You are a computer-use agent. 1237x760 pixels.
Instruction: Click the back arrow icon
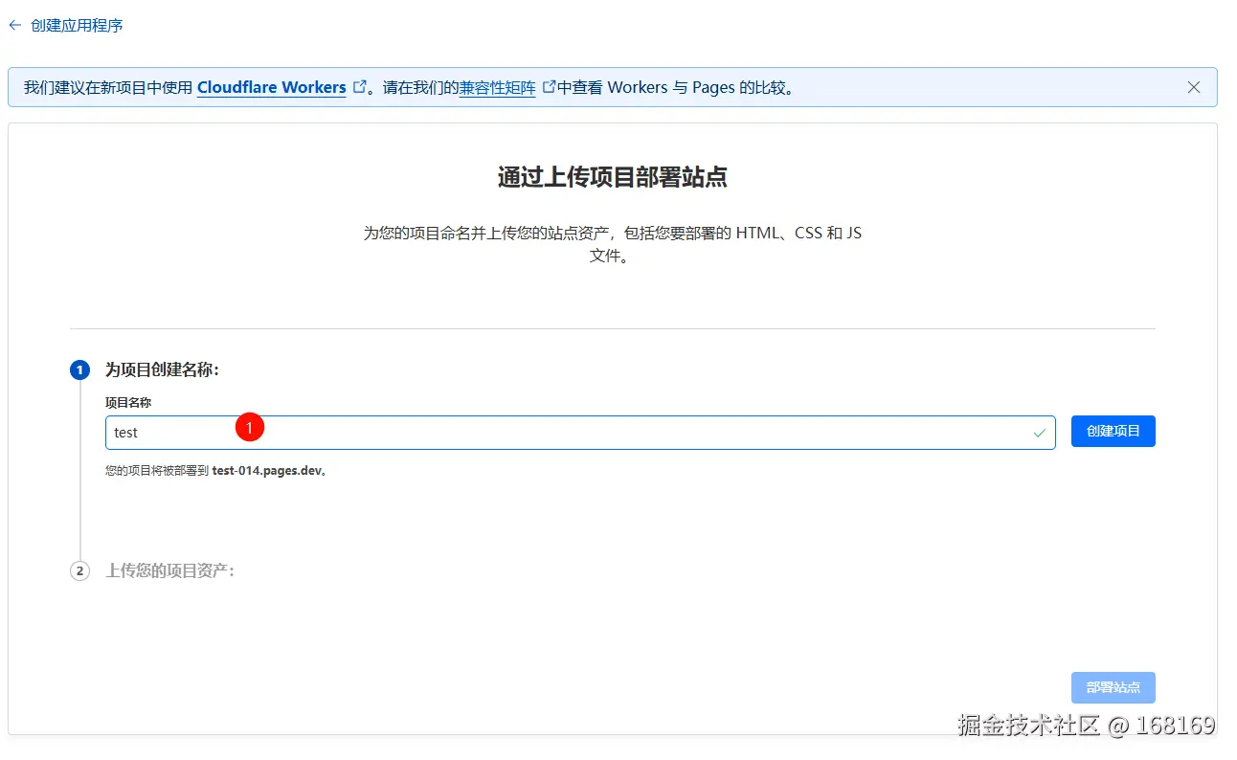coord(14,26)
